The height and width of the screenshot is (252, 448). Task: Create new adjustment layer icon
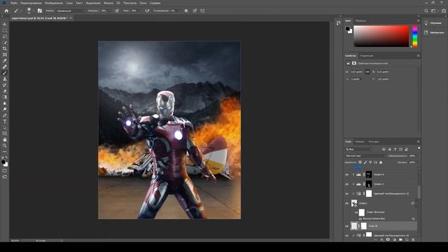[x=394, y=239]
